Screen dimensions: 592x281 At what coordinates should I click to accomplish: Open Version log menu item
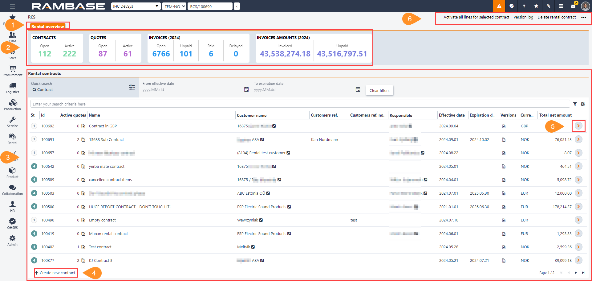tap(523, 17)
